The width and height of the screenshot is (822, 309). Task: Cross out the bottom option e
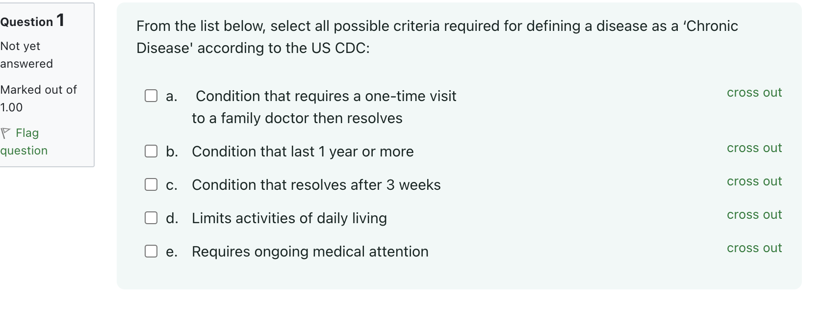(754, 248)
